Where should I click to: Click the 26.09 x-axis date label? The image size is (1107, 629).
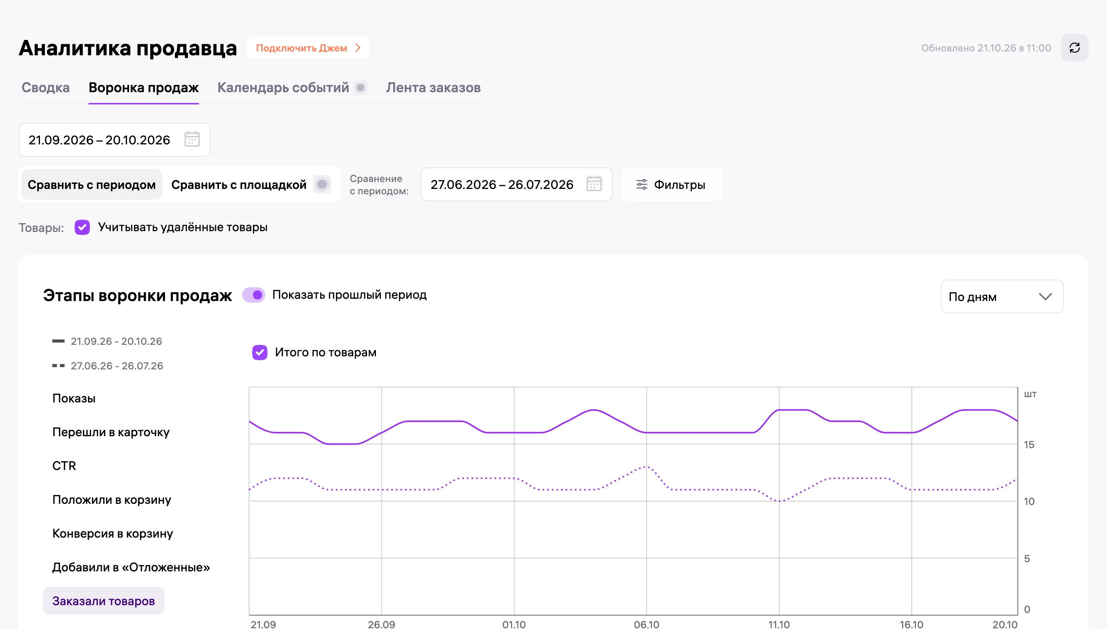(x=381, y=624)
